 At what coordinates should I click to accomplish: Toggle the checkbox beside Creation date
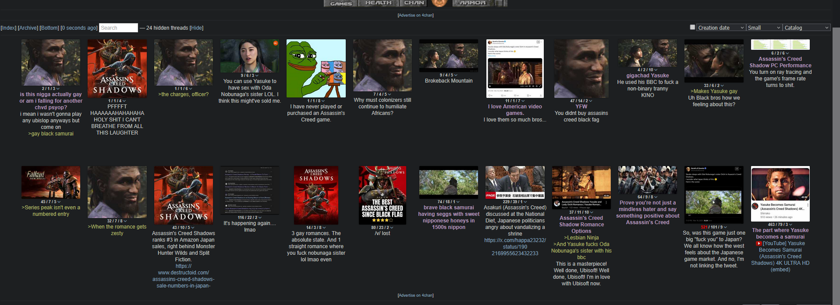coord(692,27)
